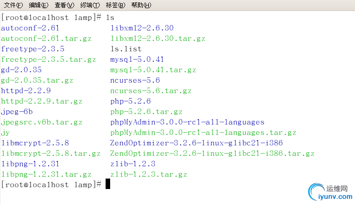
Task: Click the ZendOptimizer-3.2.6-linux-glibc21-i386 directory name
Action: tap(196, 143)
